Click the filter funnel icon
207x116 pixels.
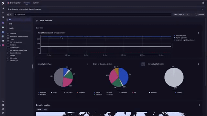(x=15, y=15)
